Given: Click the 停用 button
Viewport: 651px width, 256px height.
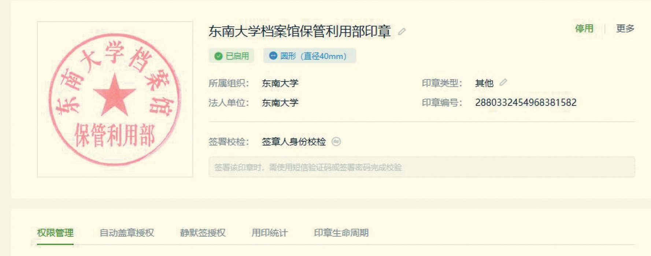Looking at the screenshot, I should pyautogui.click(x=584, y=29).
